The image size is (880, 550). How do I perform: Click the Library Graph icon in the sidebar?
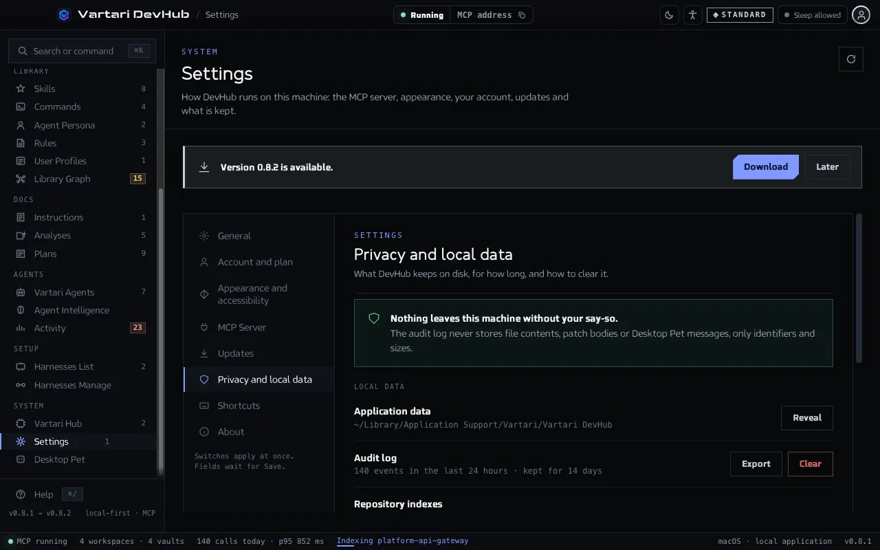coord(21,179)
